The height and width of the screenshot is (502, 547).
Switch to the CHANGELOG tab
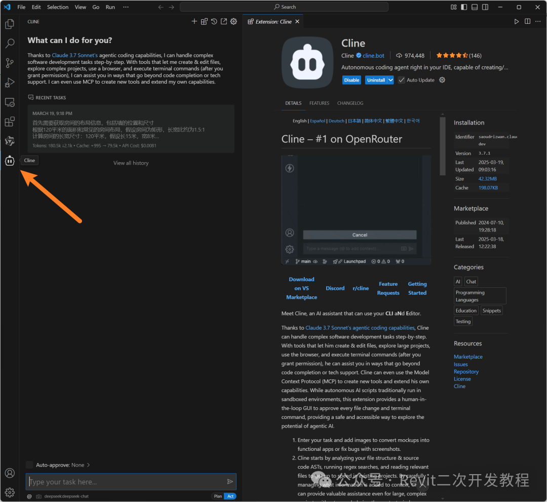pyautogui.click(x=350, y=103)
